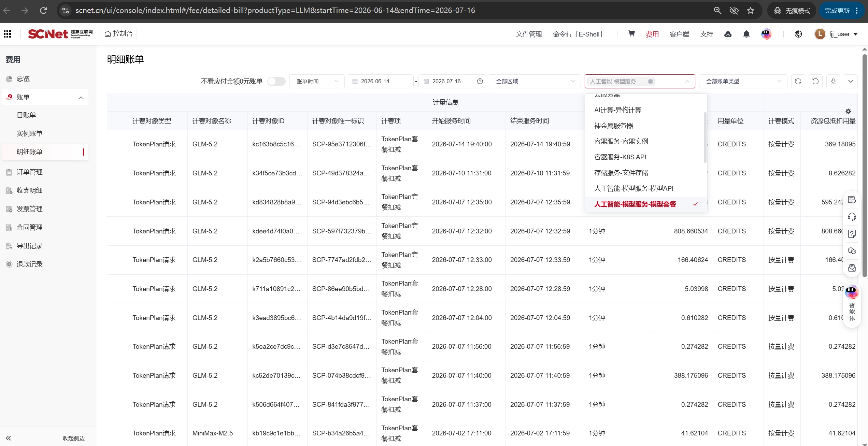Expand more filters chevron button
The height and width of the screenshot is (446, 868).
click(851, 81)
